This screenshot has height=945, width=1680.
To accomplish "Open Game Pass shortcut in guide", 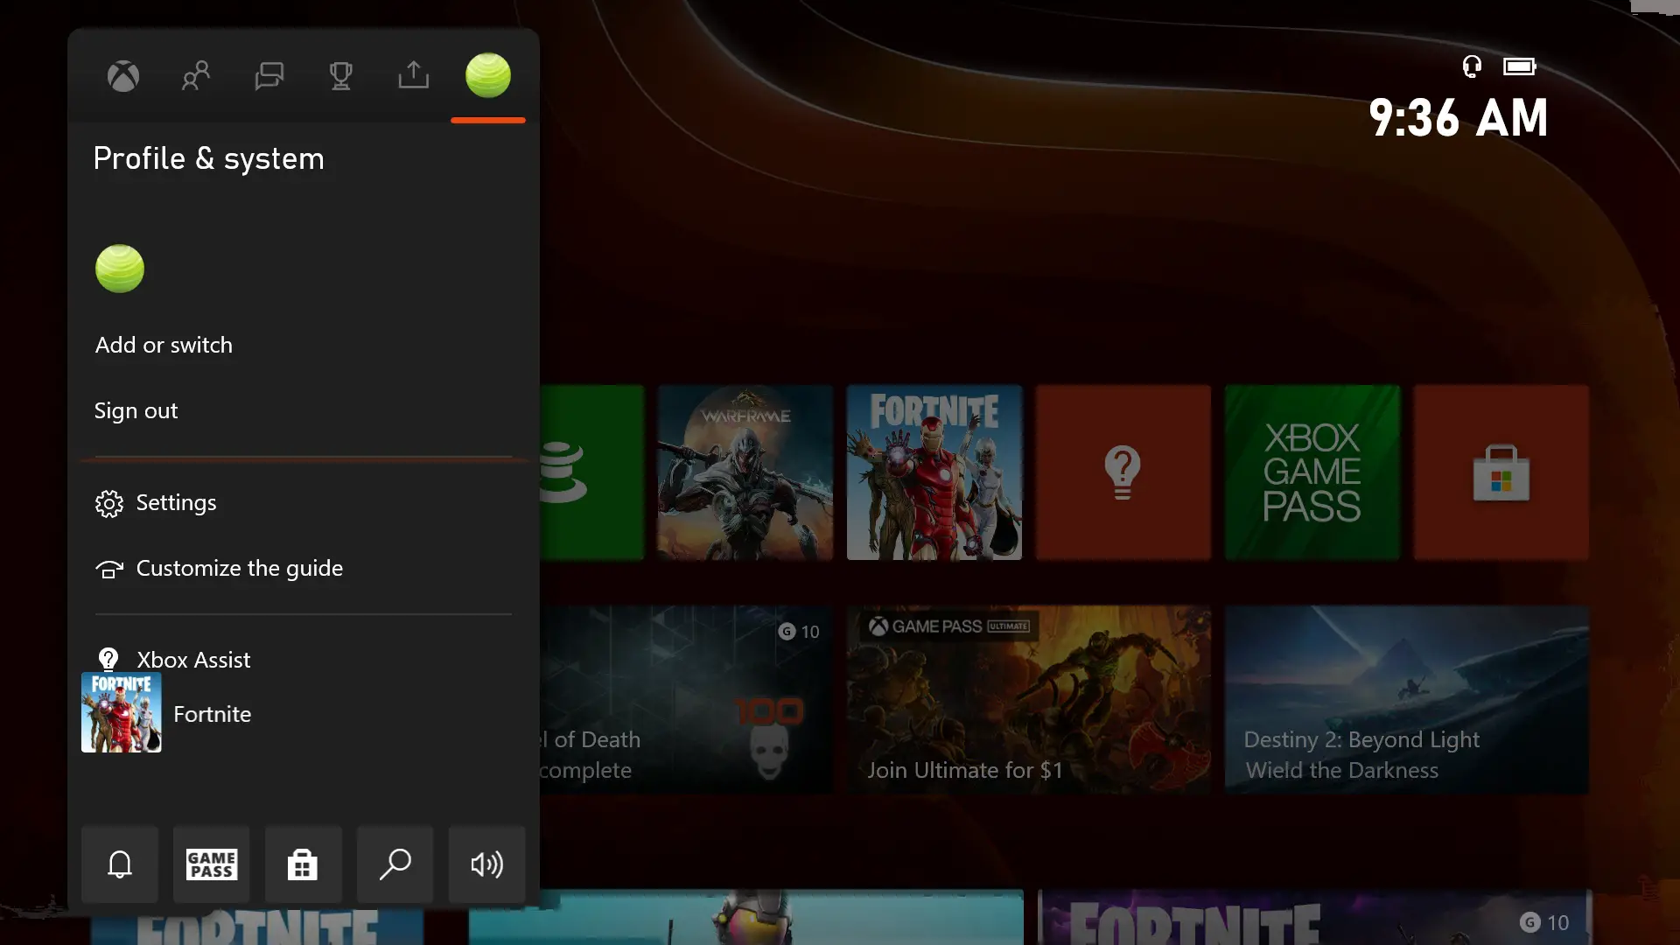I will click(x=212, y=864).
